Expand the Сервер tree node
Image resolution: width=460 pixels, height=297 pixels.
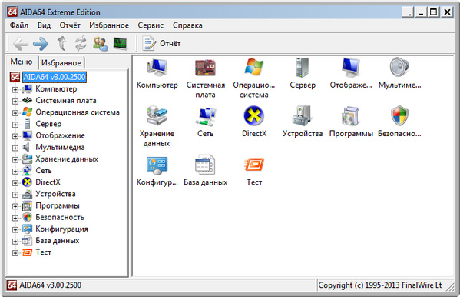[15, 125]
